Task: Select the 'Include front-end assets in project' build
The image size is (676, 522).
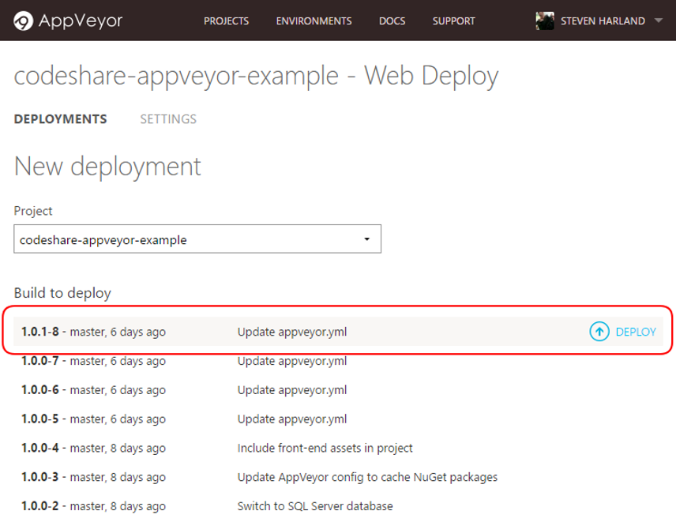Action: coord(325,448)
